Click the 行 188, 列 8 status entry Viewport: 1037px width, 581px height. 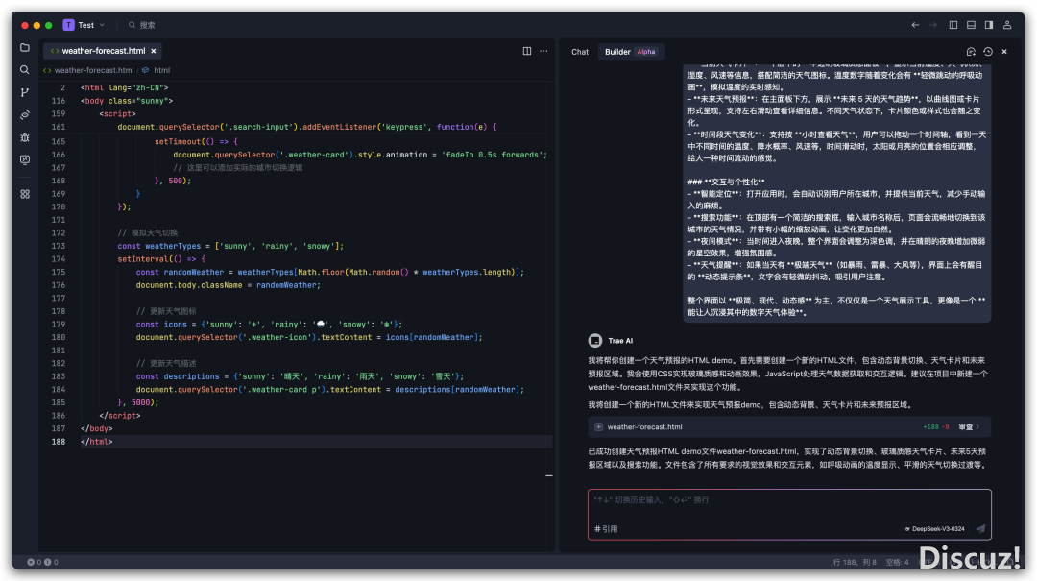click(x=855, y=562)
